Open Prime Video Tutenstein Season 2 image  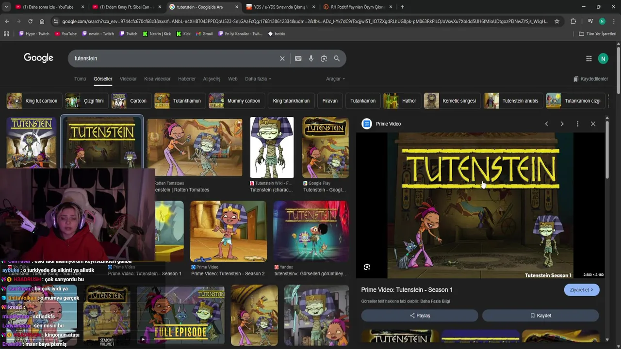click(x=228, y=231)
